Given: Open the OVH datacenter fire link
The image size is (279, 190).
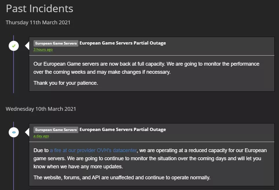Looking at the screenshot, I should click(x=93, y=150).
